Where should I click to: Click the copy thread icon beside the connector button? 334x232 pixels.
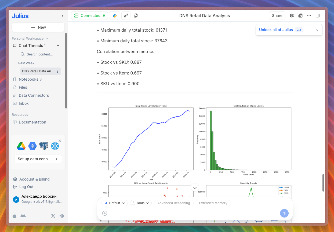tap(136, 16)
